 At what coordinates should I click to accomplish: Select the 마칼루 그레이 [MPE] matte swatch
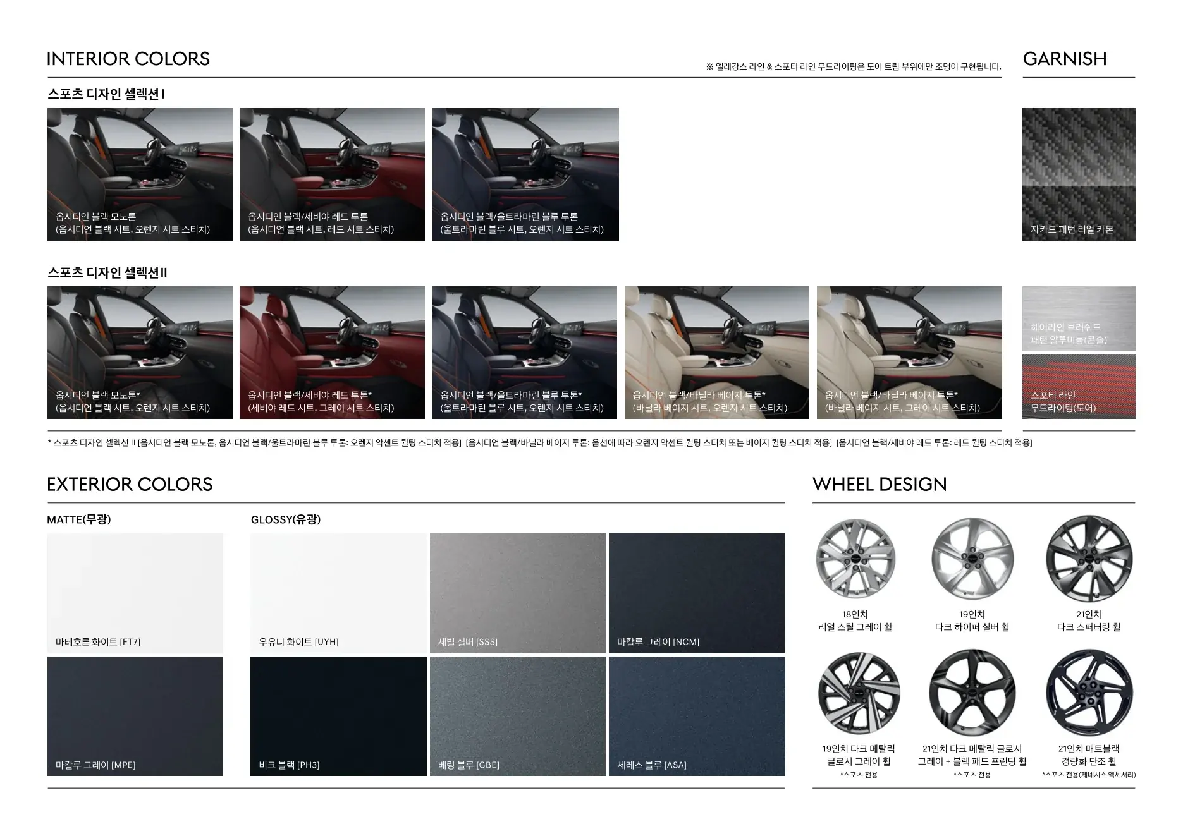(135, 716)
